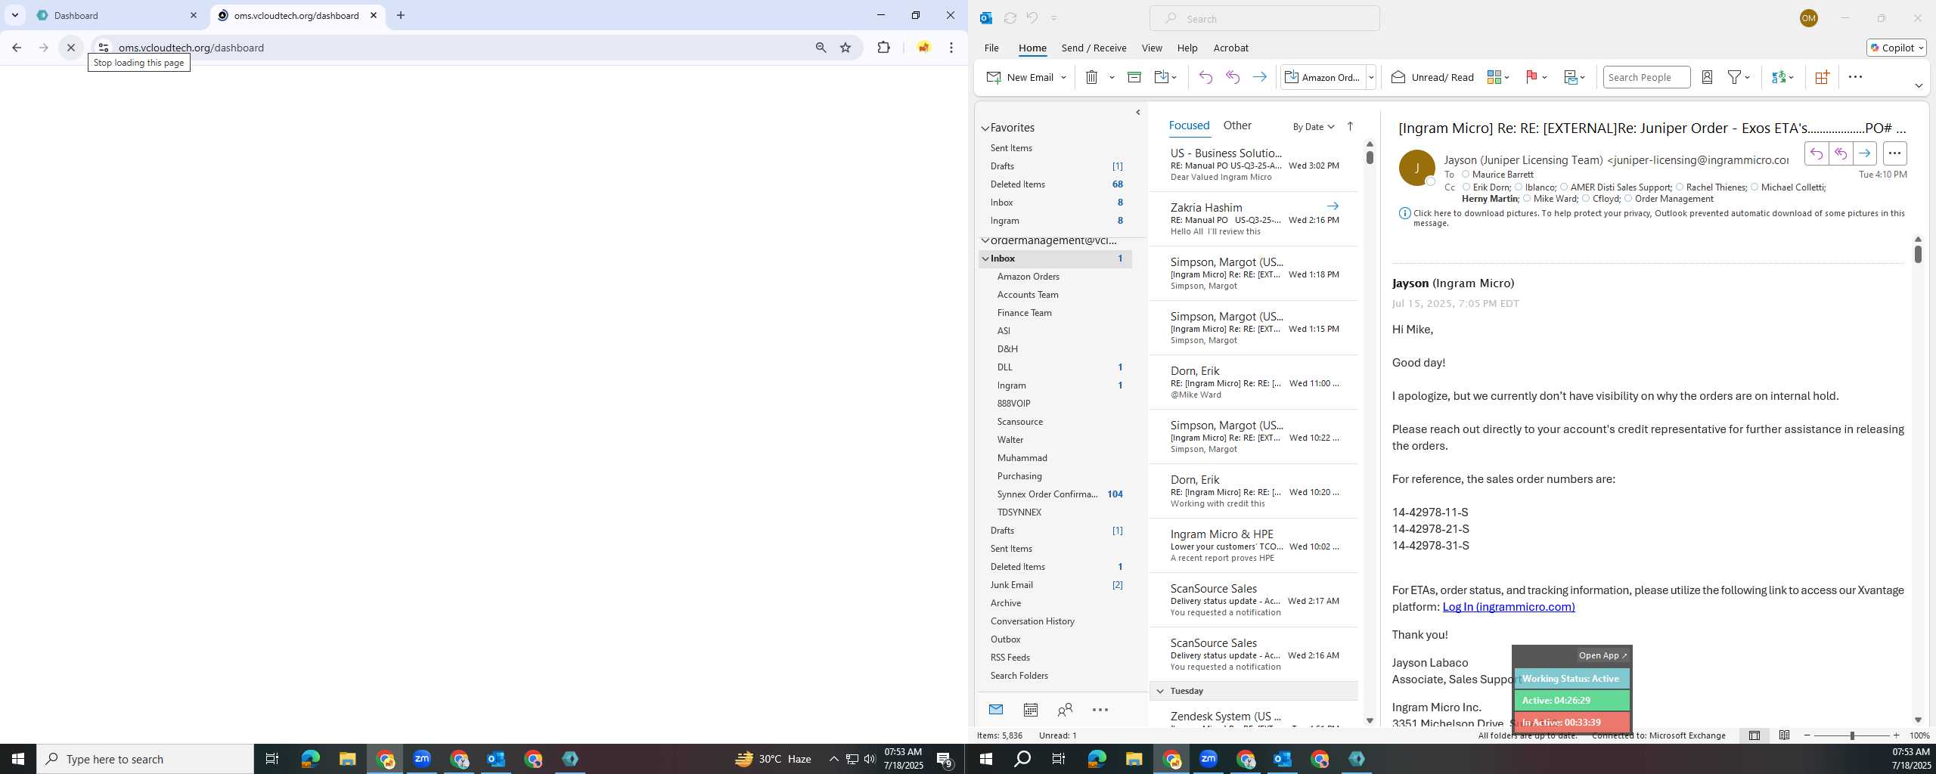Click the New Email button
1936x774 pixels.
pos(1019,77)
